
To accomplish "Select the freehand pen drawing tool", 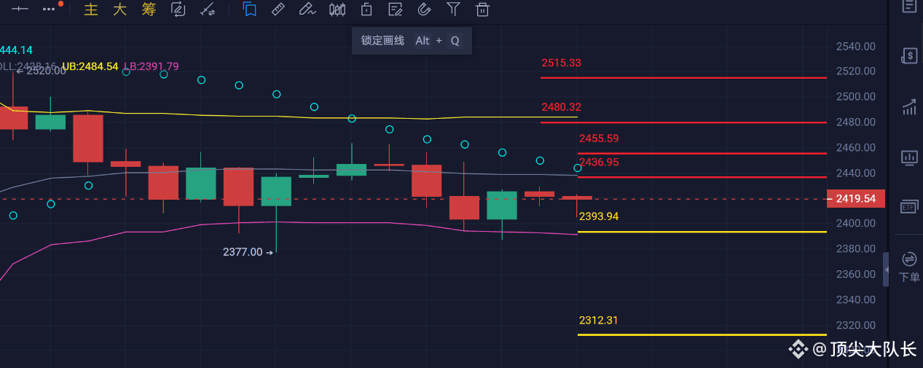I will [307, 9].
